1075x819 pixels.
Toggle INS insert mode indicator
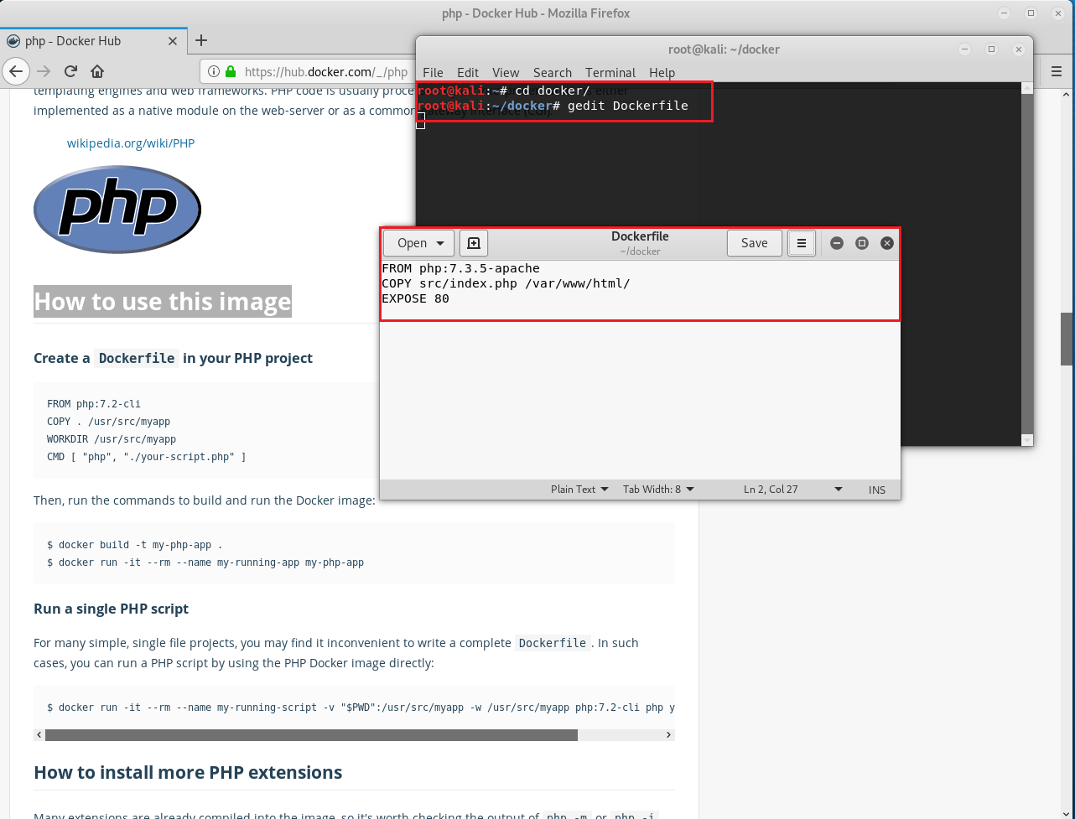tap(877, 490)
